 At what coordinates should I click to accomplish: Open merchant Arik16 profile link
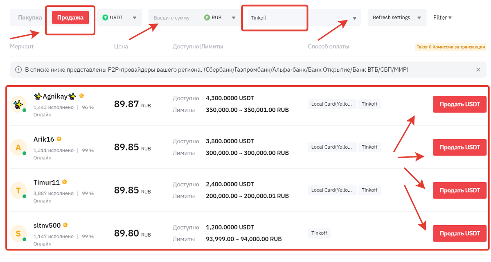point(44,139)
